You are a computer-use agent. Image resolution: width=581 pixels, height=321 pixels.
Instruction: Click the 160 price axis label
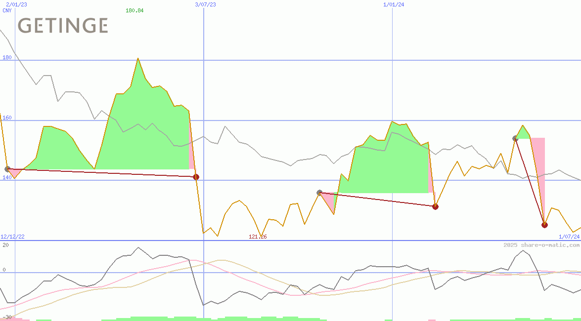[x=7, y=118]
